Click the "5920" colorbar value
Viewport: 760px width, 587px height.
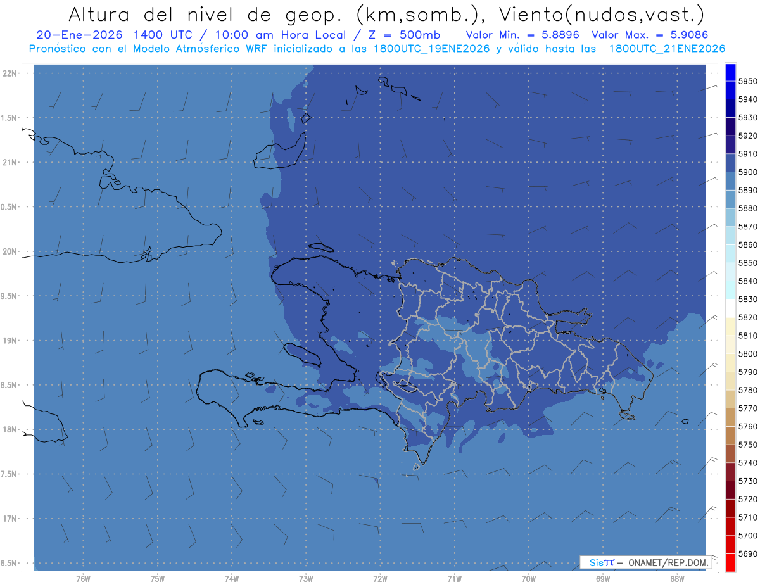(x=747, y=136)
